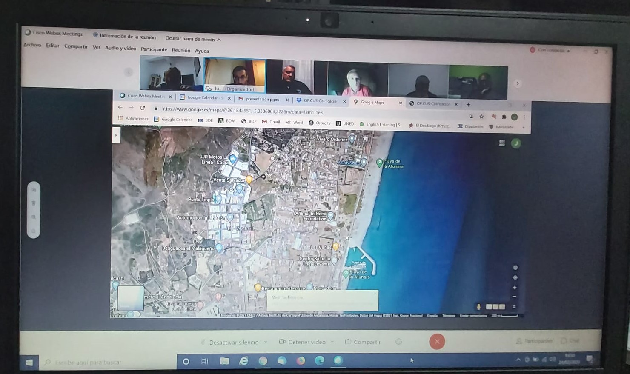This screenshot has height=374, width=630.
Task: Expand audio options arrow next to Desactivar silencio
Action: coord(266,342)
